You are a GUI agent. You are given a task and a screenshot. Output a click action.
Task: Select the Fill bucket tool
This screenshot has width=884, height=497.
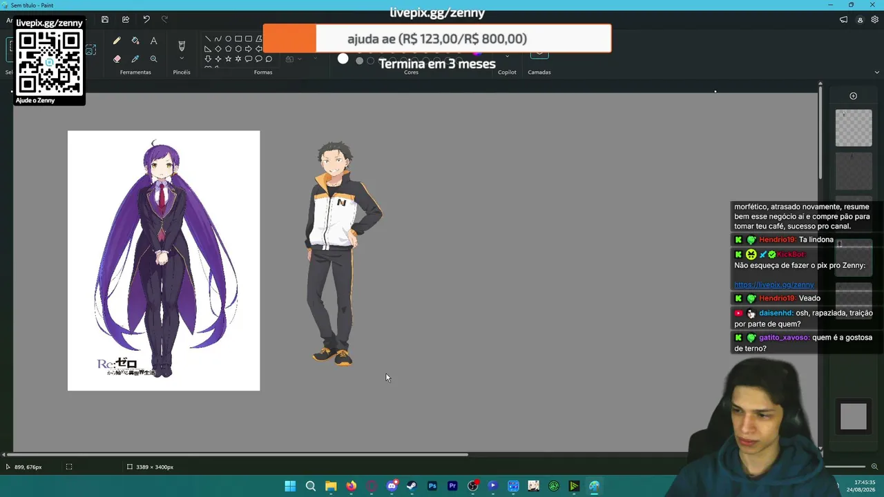135,41
